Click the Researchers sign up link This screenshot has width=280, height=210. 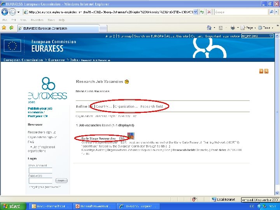42,132
